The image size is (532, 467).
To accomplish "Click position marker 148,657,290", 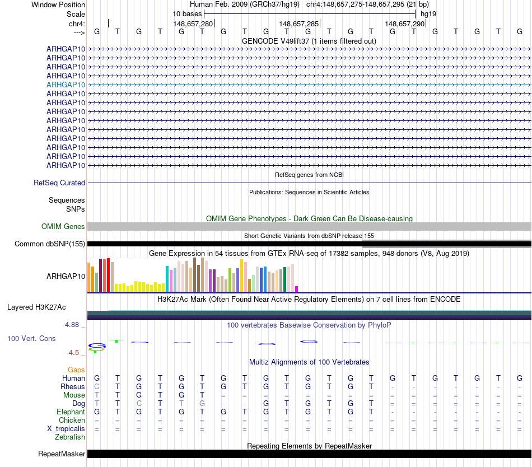I will pos(405,24).
